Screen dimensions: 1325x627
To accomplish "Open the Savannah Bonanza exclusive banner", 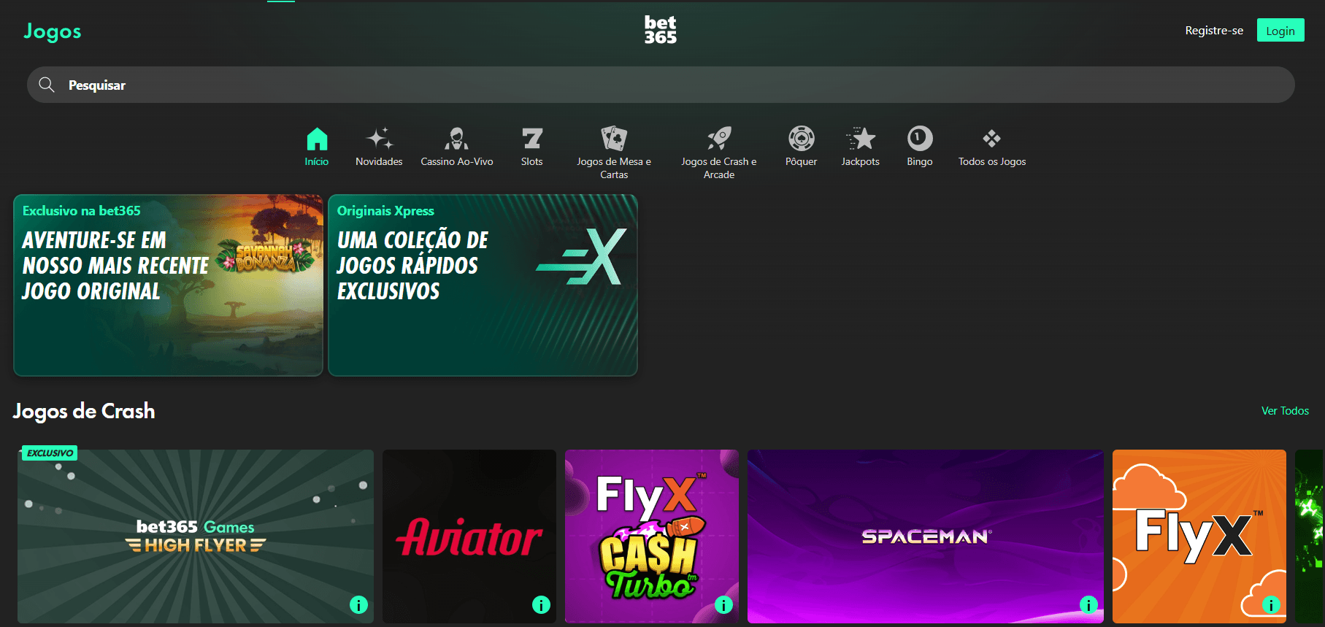I will point(168,285).
